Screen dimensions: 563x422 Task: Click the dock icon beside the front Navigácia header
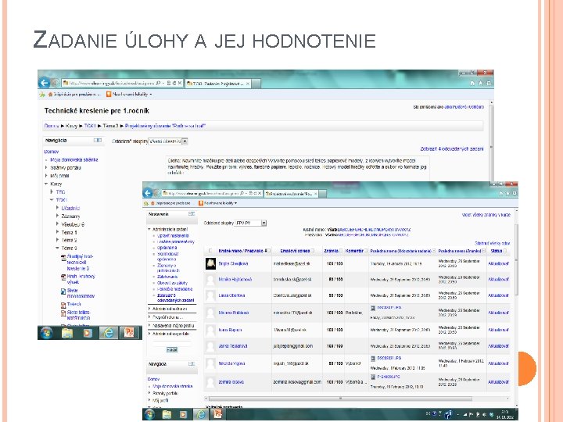click(x=192, y=364)
